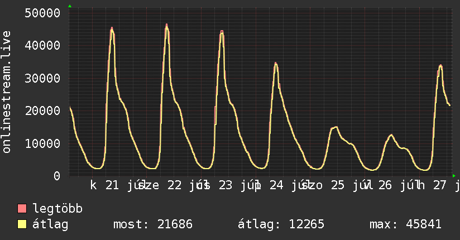The width and height of the screenshot is (460, 240).
Task: Click the átlag legend label
Action: click(50, 224)
